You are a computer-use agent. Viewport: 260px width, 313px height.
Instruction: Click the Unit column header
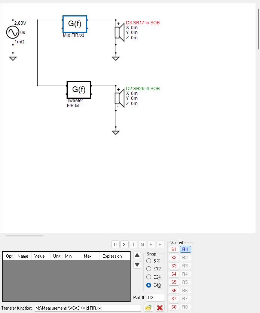coord(56,256)
